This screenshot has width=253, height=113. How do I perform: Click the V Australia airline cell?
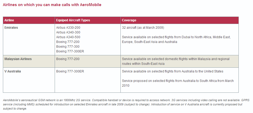(x=13, y=71)
